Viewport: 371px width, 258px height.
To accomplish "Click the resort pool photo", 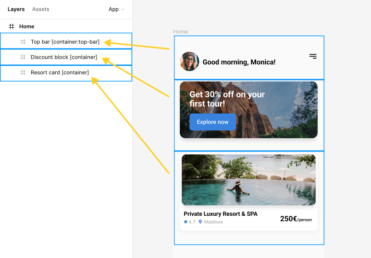I will point(248,180).
